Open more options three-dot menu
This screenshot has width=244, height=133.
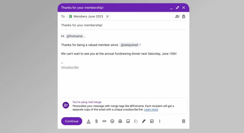point(159,121)
